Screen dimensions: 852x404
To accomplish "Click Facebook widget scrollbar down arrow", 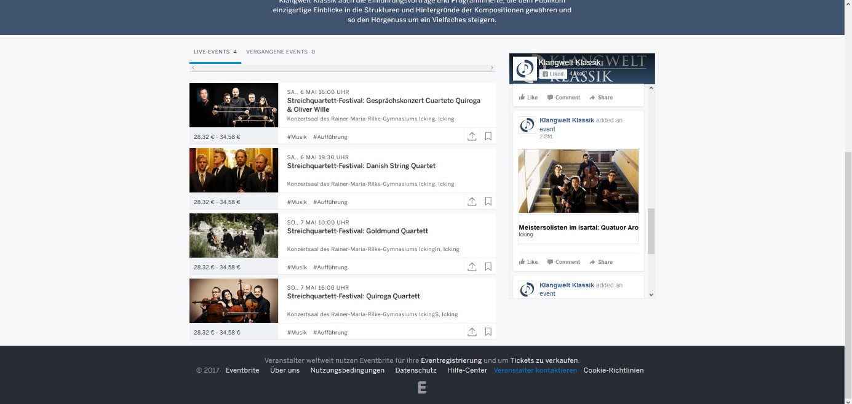I will tap(651, 295).
